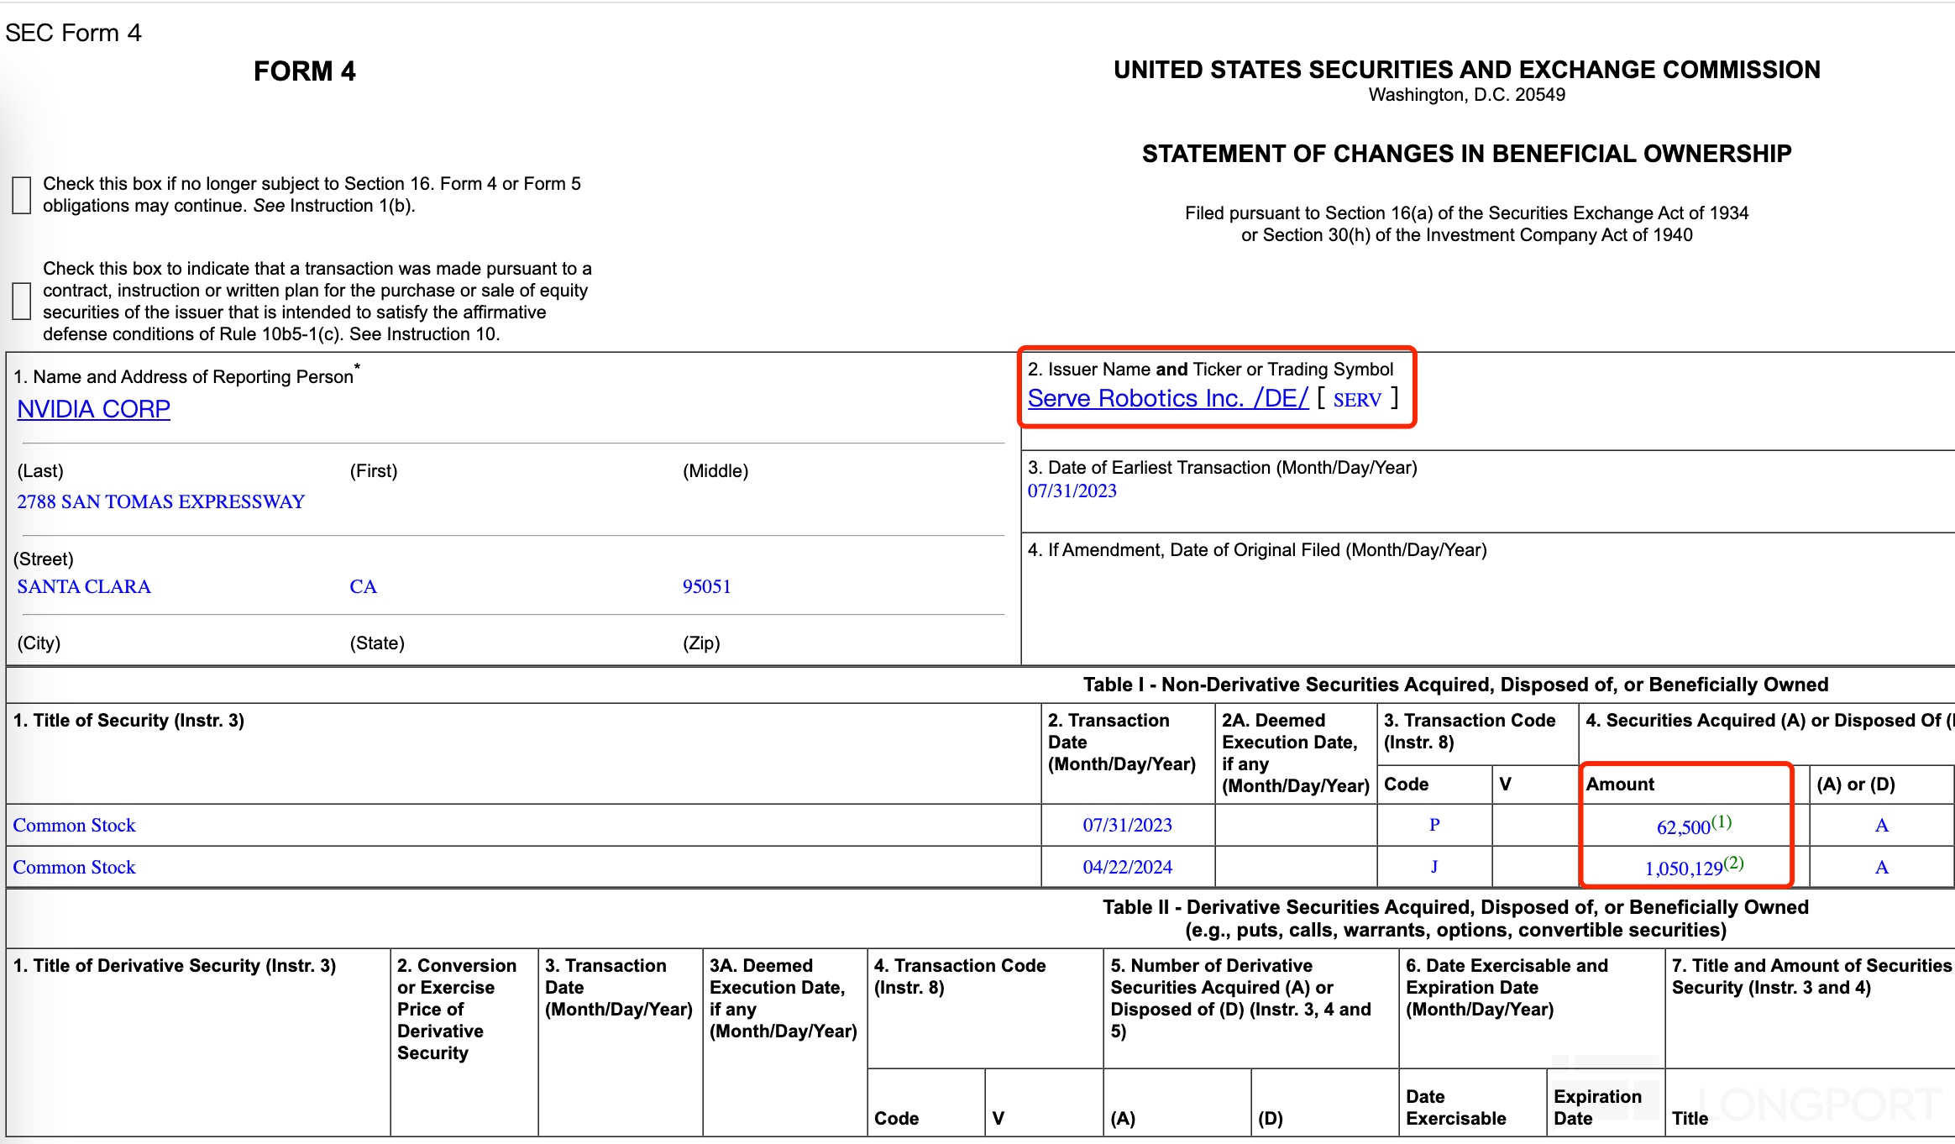Click the SERV ticker symbol
1955x1144 pixels.
pyautogui.click(x=1357, y=400)
